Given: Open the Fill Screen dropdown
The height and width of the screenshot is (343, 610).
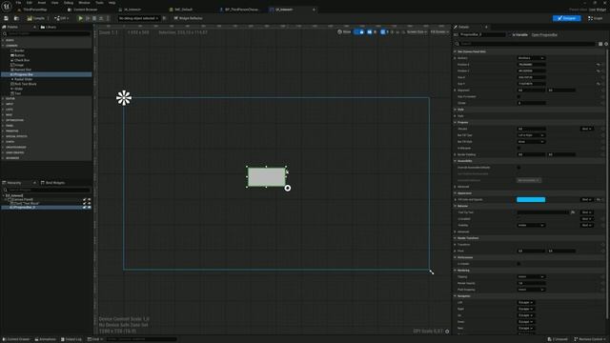Looking at the screenshot, I should click(x=439, y=31).
